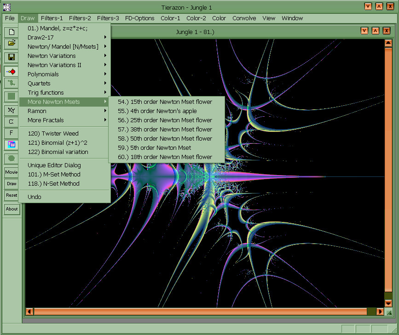
Task: Select 59.) 5th order Newton Mset
Action: [x=167, y=148]
